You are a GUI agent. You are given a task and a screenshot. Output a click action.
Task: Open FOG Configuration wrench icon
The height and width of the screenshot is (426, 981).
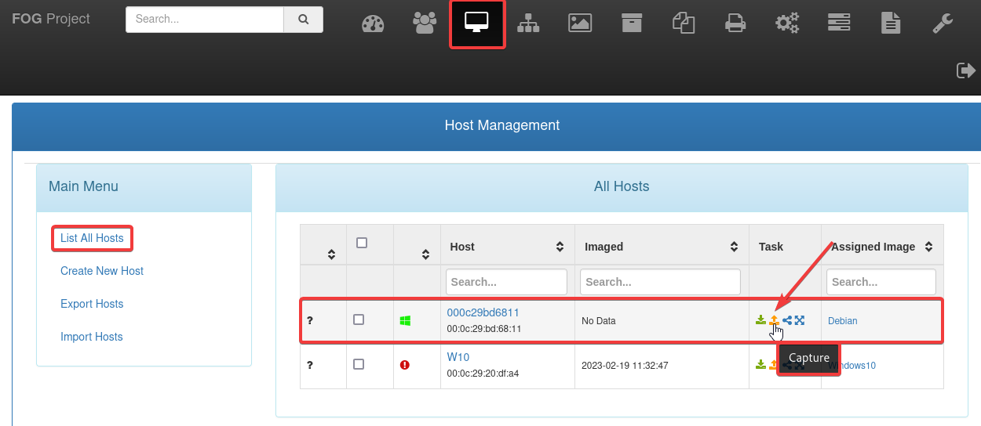[943, 23]
